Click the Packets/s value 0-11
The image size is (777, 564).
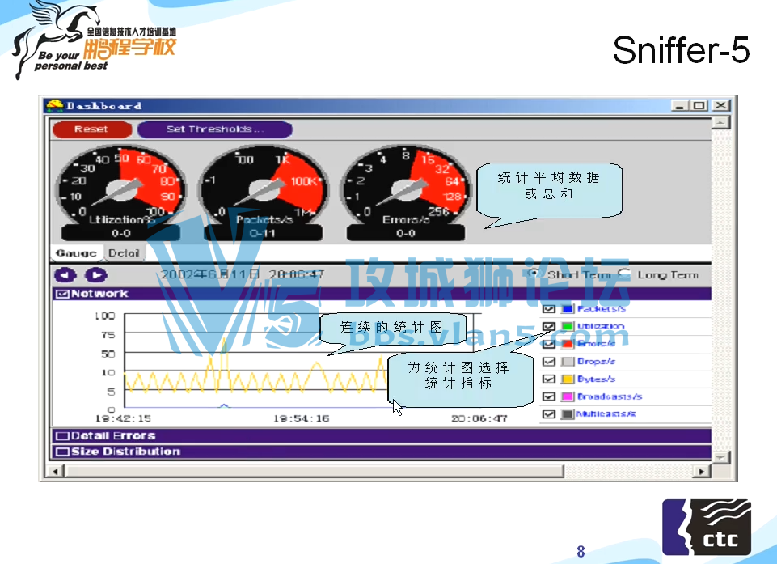tap(263, 233)
